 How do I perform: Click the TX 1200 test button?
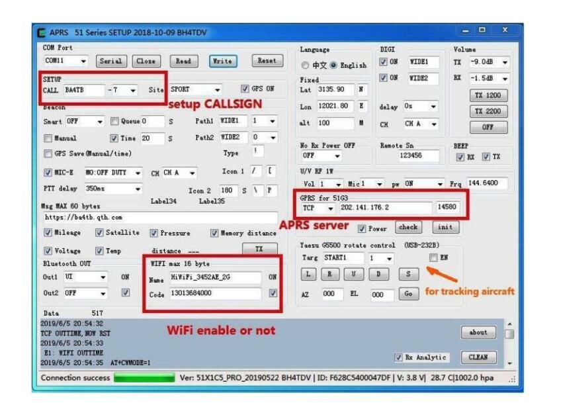[x=488, y=95]
